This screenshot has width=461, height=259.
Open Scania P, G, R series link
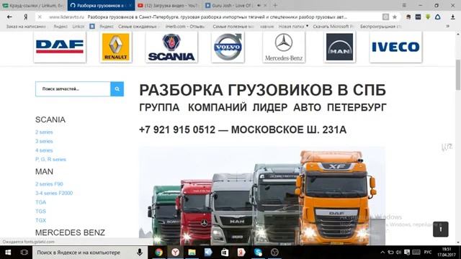(50, 160)
